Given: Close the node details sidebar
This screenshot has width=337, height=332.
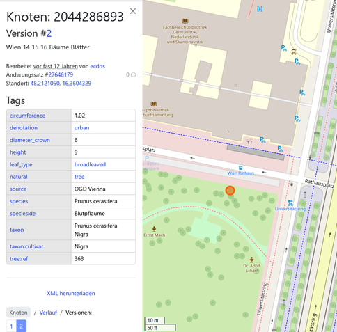Looking at the screenshot, I should click(x=133, y=11).
